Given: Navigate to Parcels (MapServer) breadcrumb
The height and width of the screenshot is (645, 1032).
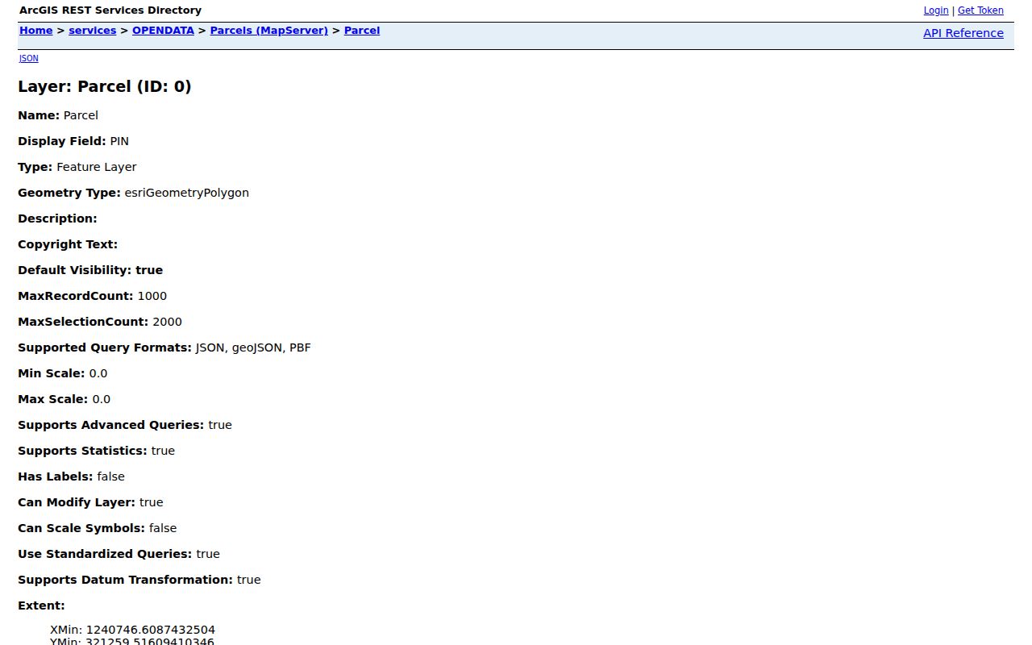Looking at the screenshot, I should 268,31.
